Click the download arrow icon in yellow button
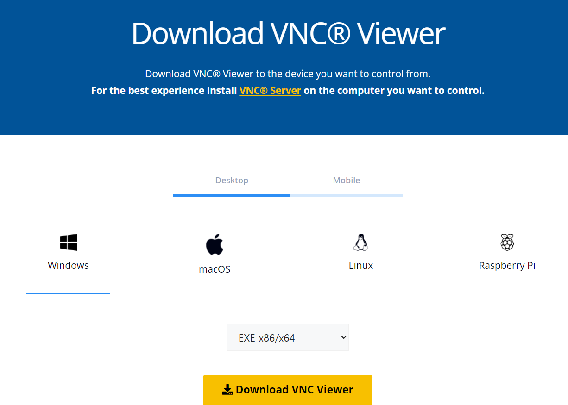The width and height of the screenshot is (568, 405). (227, 390)
